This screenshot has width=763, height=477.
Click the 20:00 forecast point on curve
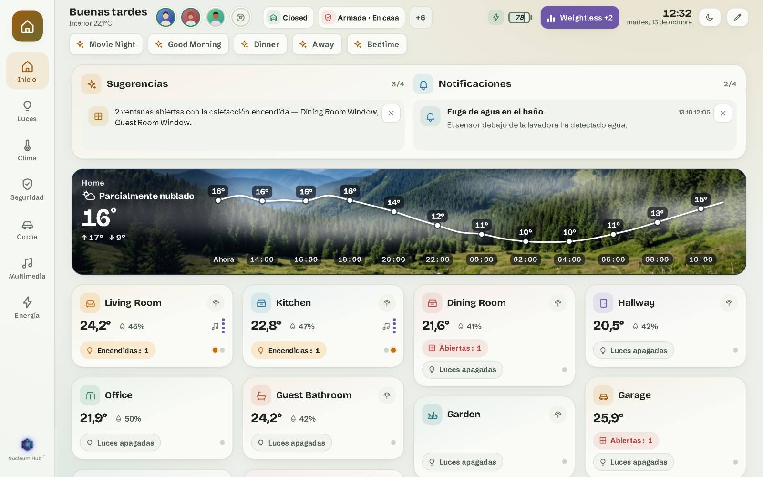coord(394,211)
